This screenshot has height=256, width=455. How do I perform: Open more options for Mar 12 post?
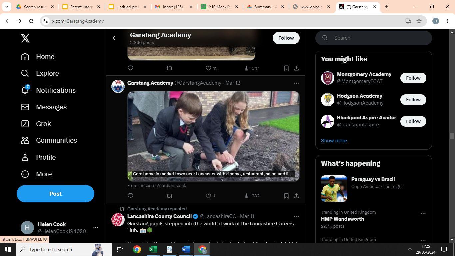pyautogui.click(x=296, y=83)
